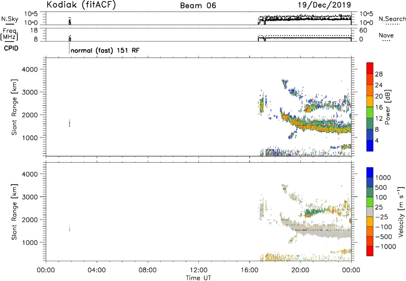Viewport: 406px width, 281px height.
Task: Click the CPID vertical marker line near 02:00
Action: click(69, 48)
